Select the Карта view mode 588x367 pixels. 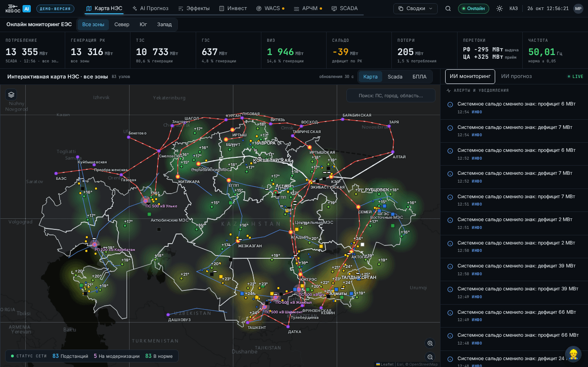pos(370,77)
